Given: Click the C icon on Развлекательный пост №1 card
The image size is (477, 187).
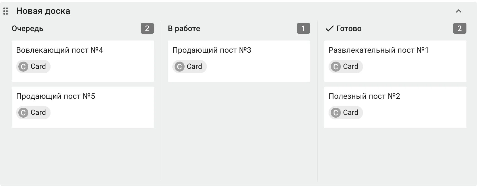Looking at the screenshot, I should [x=336, y=66].
